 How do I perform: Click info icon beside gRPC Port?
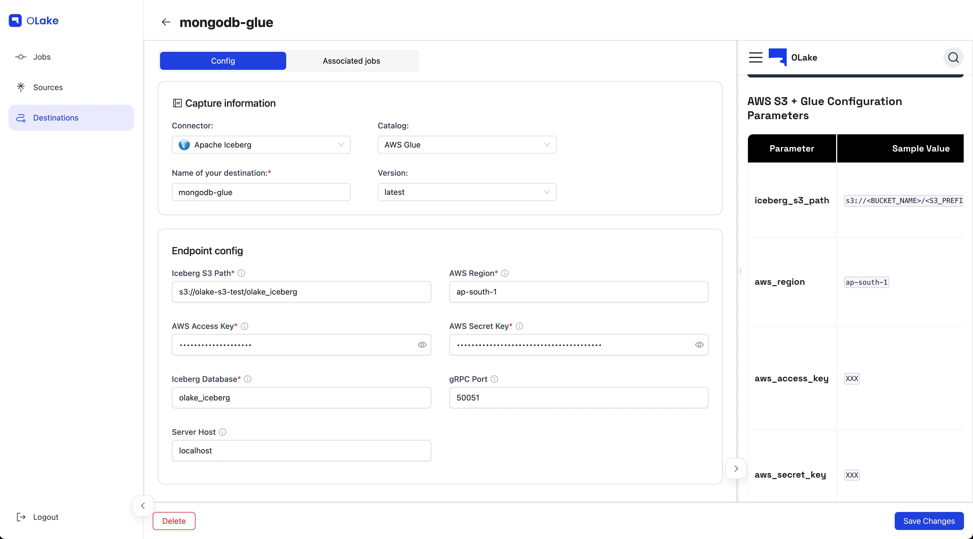click(x=494, y=379)
